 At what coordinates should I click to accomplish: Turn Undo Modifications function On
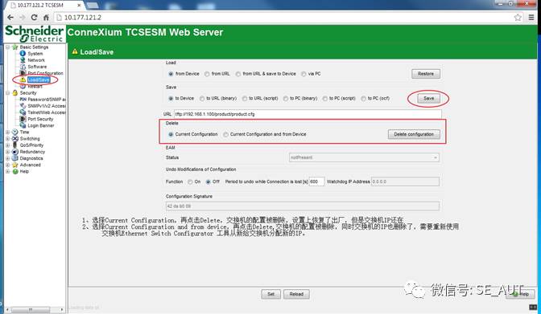pos(190,181)
